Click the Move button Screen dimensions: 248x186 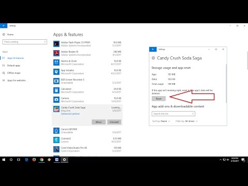pyautogui.click(x=99, y=122)
